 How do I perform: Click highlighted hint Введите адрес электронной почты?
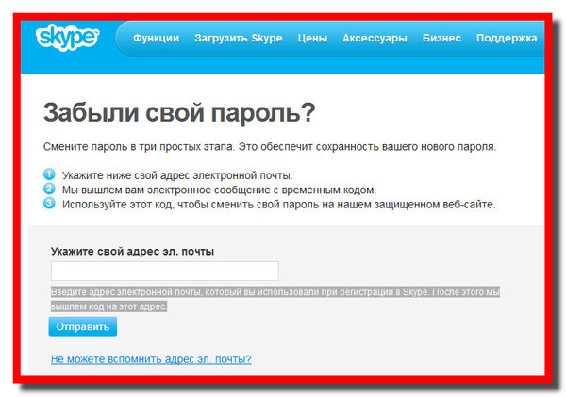pos(125,292)
